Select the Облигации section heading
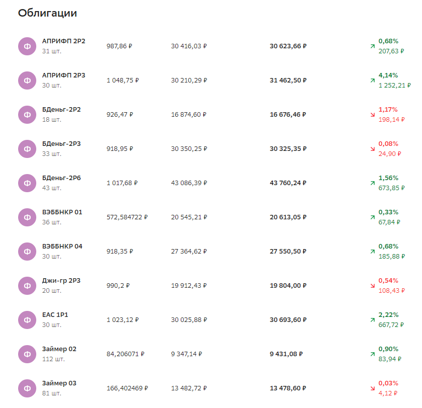422x408 pixels. 47,14
